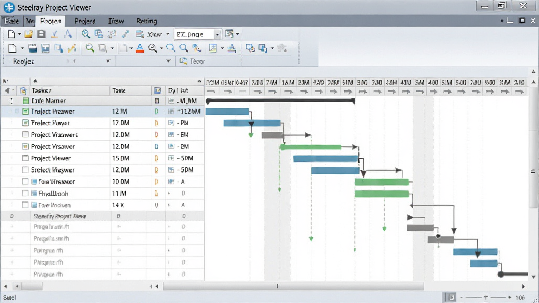Click the diagonal expand arrows icon
This screenshot has height=303, width=539.
pos(125,34)
